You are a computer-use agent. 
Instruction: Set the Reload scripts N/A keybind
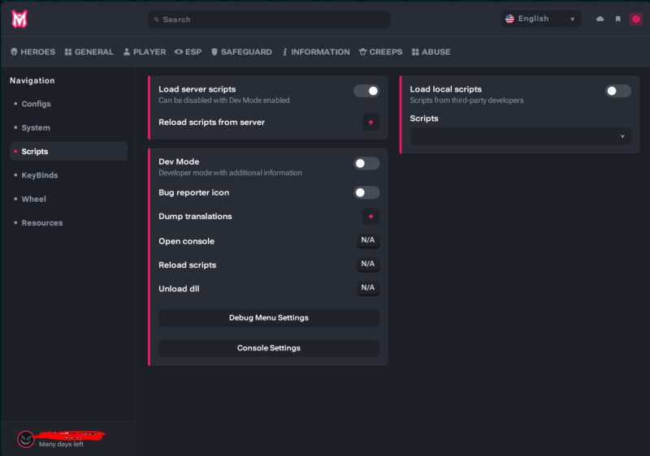[x=368, y=264]
